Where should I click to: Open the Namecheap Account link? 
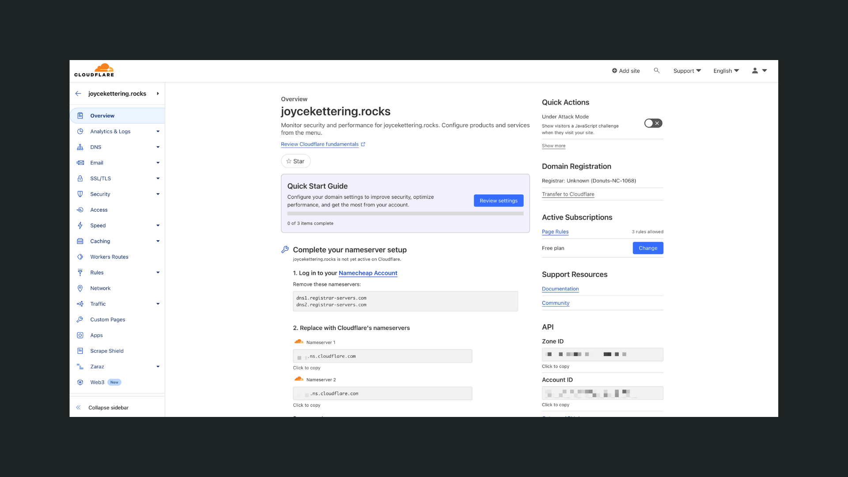tap(367, 273)
